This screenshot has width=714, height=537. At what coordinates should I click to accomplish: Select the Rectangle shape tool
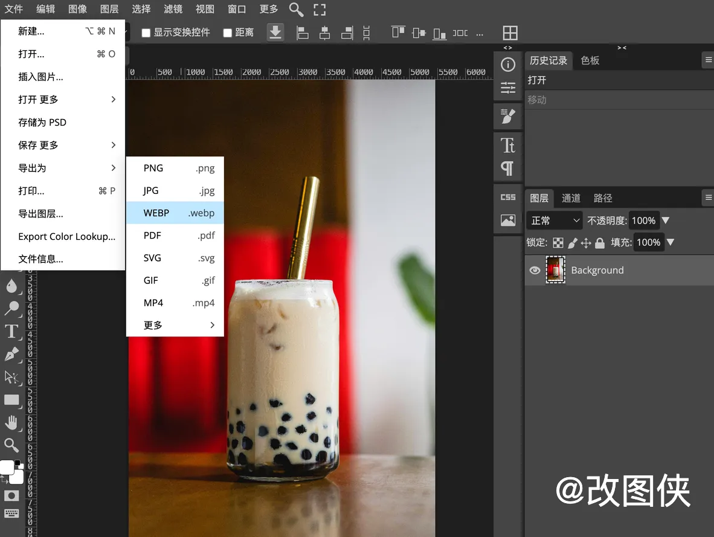11,400
